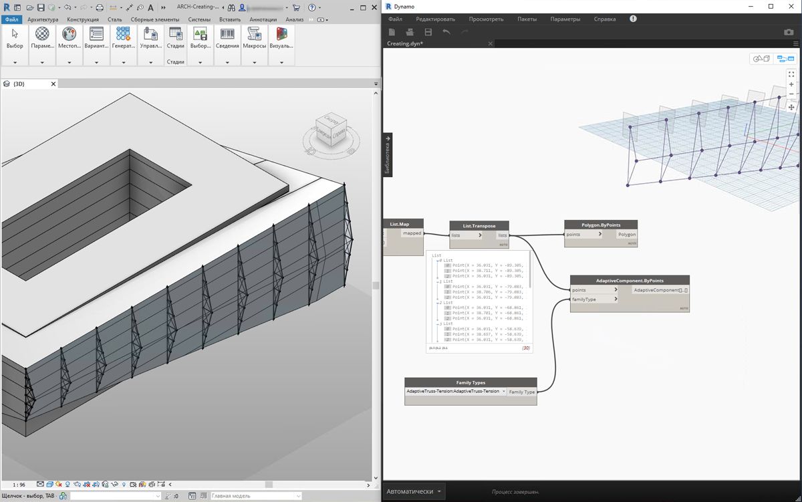The height and width of the screenshot is (502, 802).
Task: Switch Dynamo to background 3D preview mode
Action: click(761, 59)
